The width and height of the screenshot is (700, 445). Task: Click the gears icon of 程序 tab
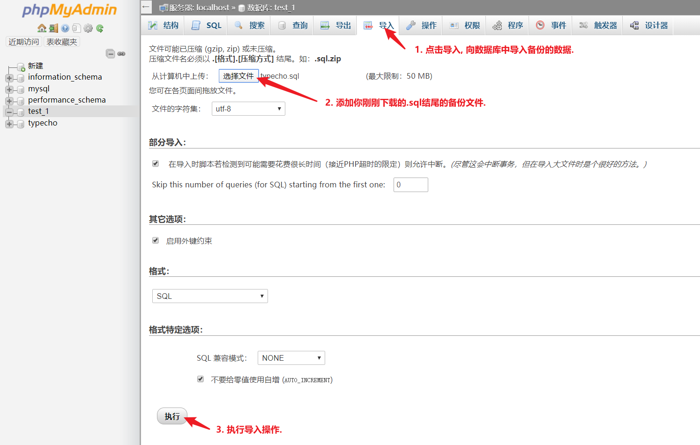point(497,25)
